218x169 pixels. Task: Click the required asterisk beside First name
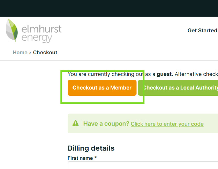tap(96, 158)
